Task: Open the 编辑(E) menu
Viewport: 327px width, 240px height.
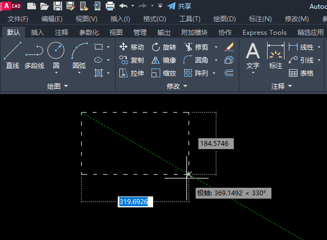Action: click(x=52, y=19)
